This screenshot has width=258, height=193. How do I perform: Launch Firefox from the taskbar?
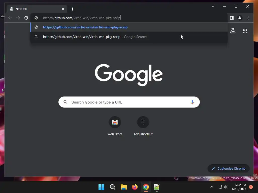click(x=135, y=187)
